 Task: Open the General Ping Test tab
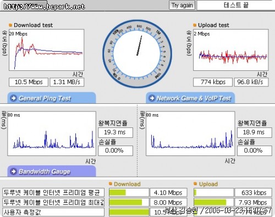click(x=52, y=98)
